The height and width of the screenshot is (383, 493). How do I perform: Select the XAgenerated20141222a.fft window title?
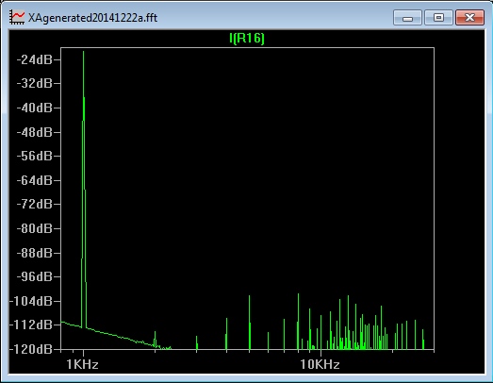coord(92,17)
